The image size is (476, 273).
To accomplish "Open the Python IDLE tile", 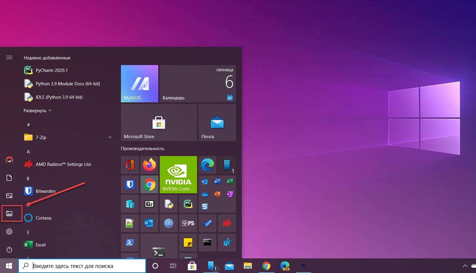I will 169,204.
